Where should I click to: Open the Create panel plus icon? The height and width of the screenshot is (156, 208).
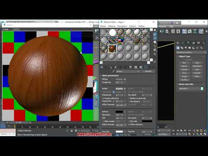178,43
